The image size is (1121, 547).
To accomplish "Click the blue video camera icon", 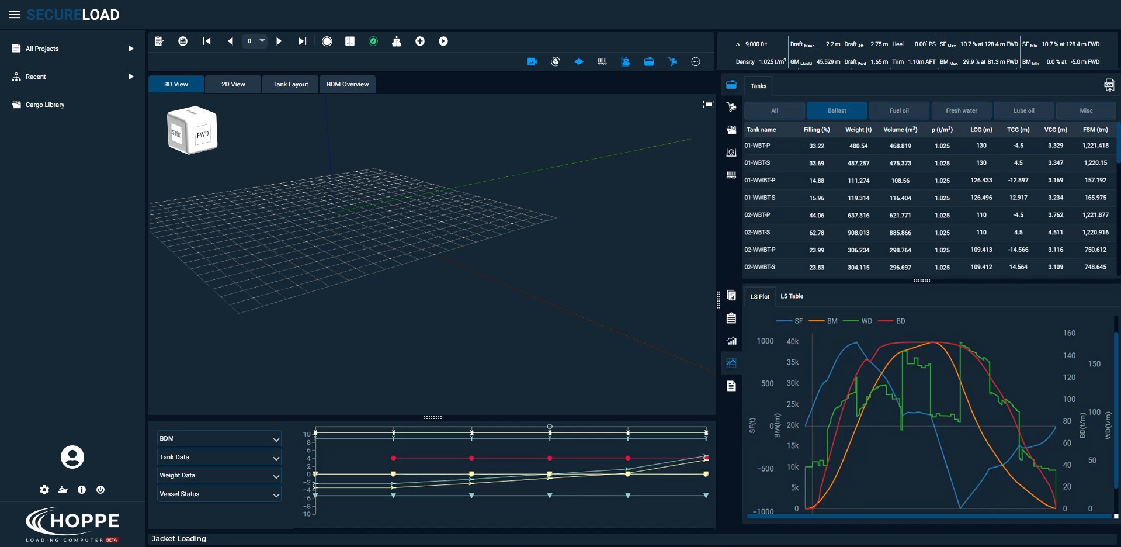I will pos(532,62).
